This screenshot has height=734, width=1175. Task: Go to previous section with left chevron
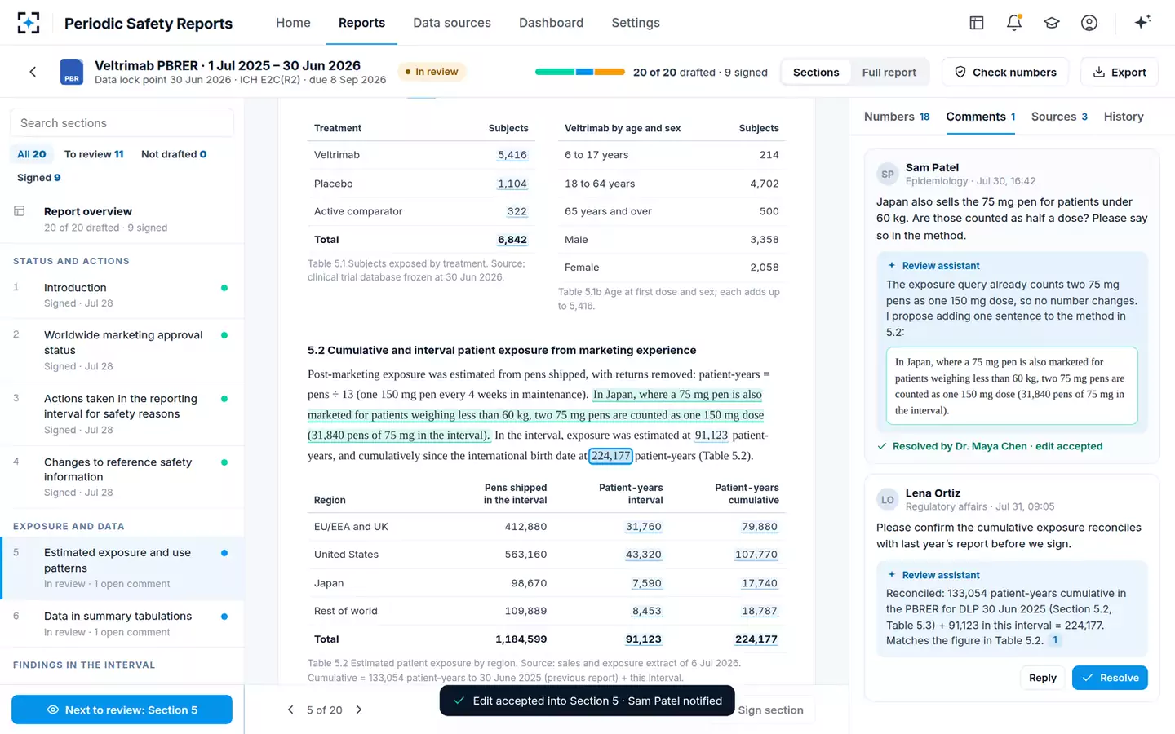[x=290, y=710]
